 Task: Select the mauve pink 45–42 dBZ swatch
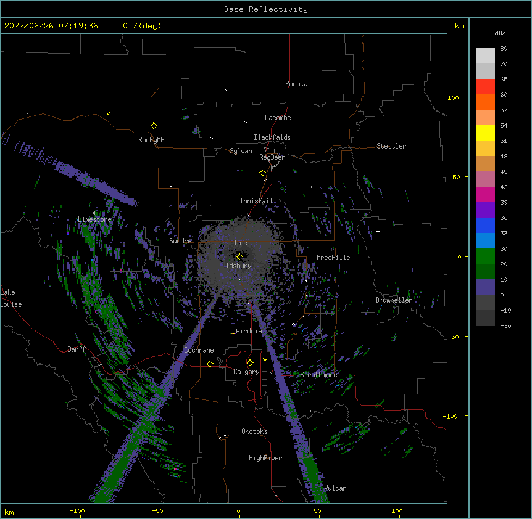485,179
